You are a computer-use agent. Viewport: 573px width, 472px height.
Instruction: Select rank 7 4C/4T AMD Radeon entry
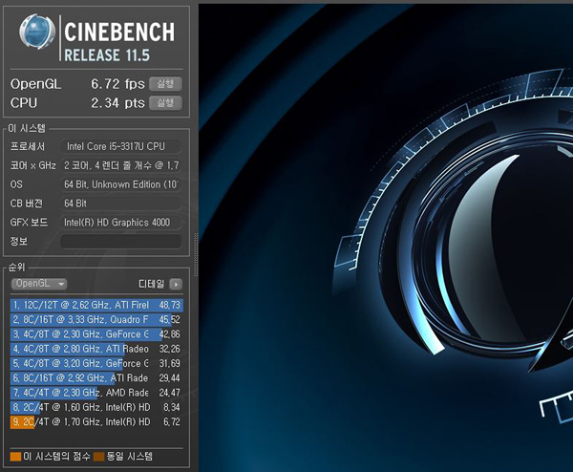[96, 393]
